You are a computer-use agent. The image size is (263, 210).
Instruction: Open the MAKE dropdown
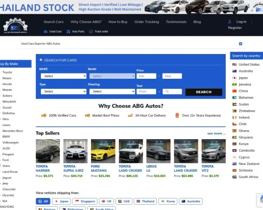[64, 76]
